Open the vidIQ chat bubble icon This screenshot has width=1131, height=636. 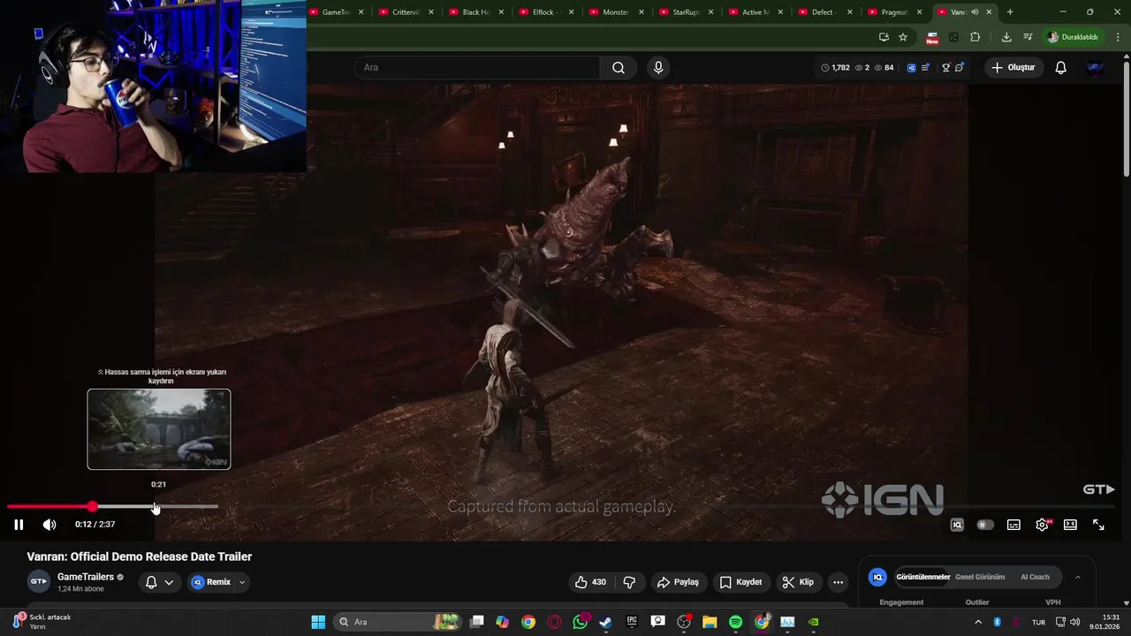960,68
